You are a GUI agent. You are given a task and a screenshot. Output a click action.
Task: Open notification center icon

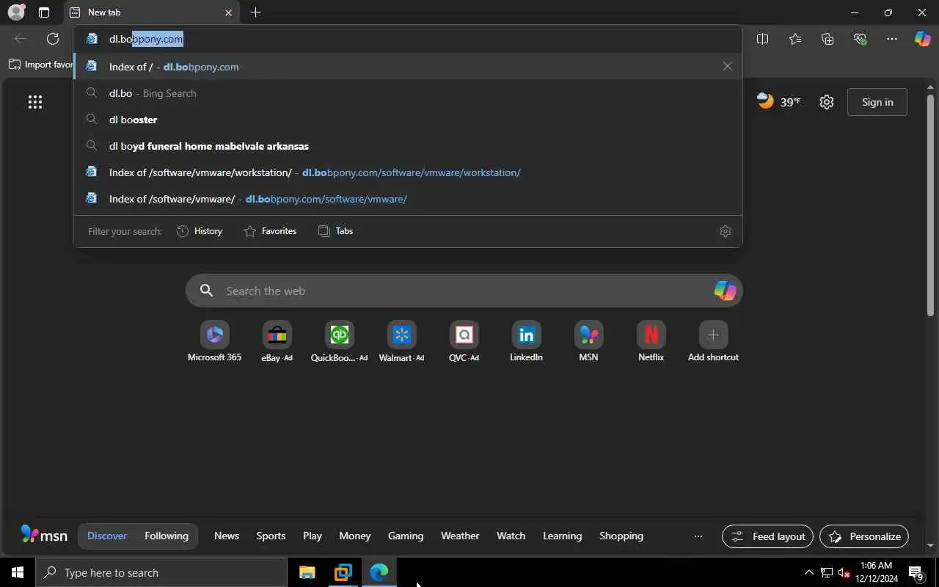[x=916, y=573]
